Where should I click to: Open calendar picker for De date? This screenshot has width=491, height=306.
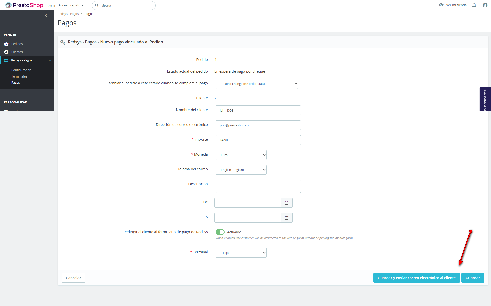pyautogui.click(x=286, y=203)
